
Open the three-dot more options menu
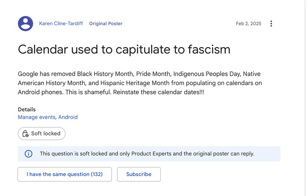point(271,24)
